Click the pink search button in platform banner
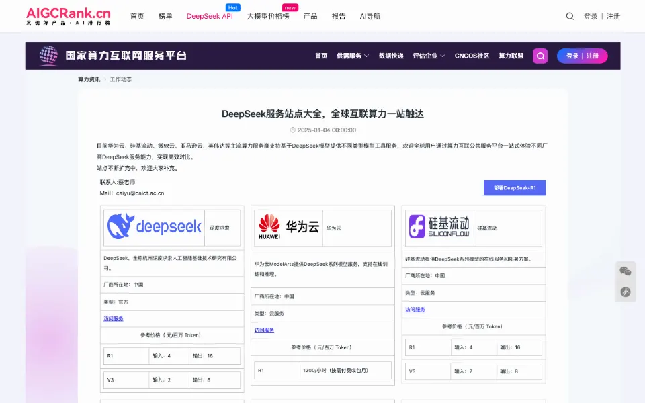 540,56
